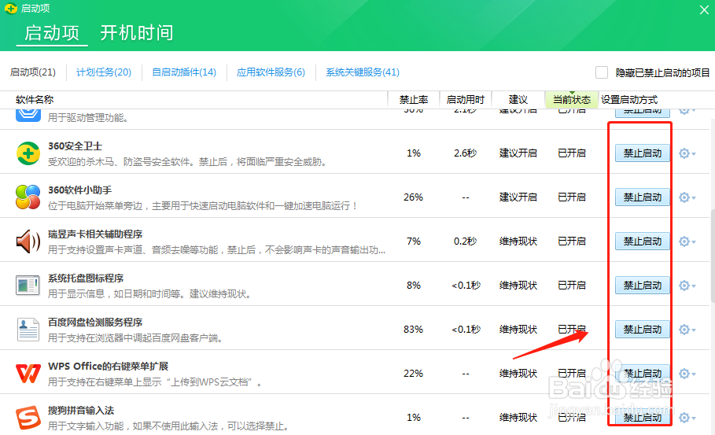Click the 瑞昱声卡 speaker icon

(28, 241)
